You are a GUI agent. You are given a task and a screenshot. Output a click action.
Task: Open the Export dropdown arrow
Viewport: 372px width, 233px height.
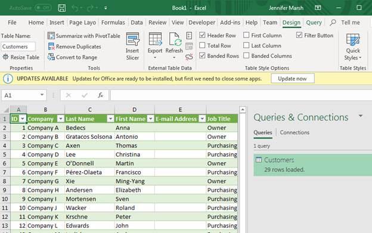coord(155,58)
